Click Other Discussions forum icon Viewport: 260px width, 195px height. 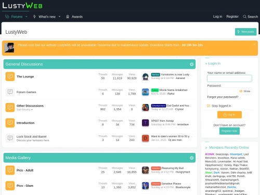click(x=10, y=107)
